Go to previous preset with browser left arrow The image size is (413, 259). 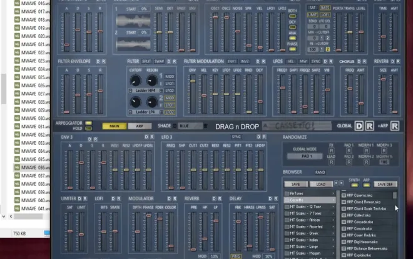tap(336, 183)
